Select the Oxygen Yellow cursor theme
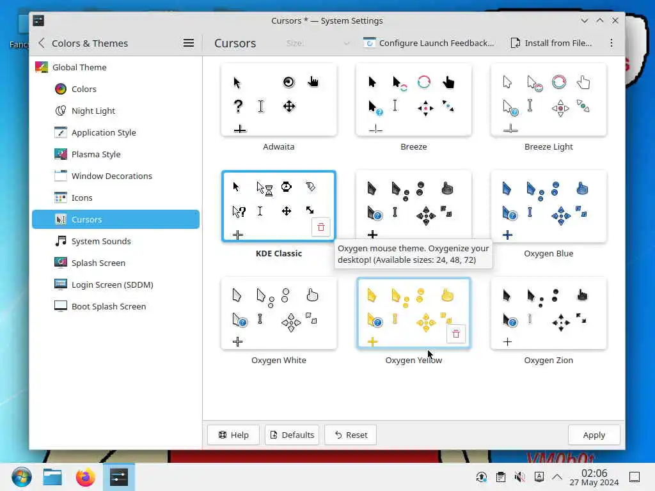 click(x=414, y=313)
